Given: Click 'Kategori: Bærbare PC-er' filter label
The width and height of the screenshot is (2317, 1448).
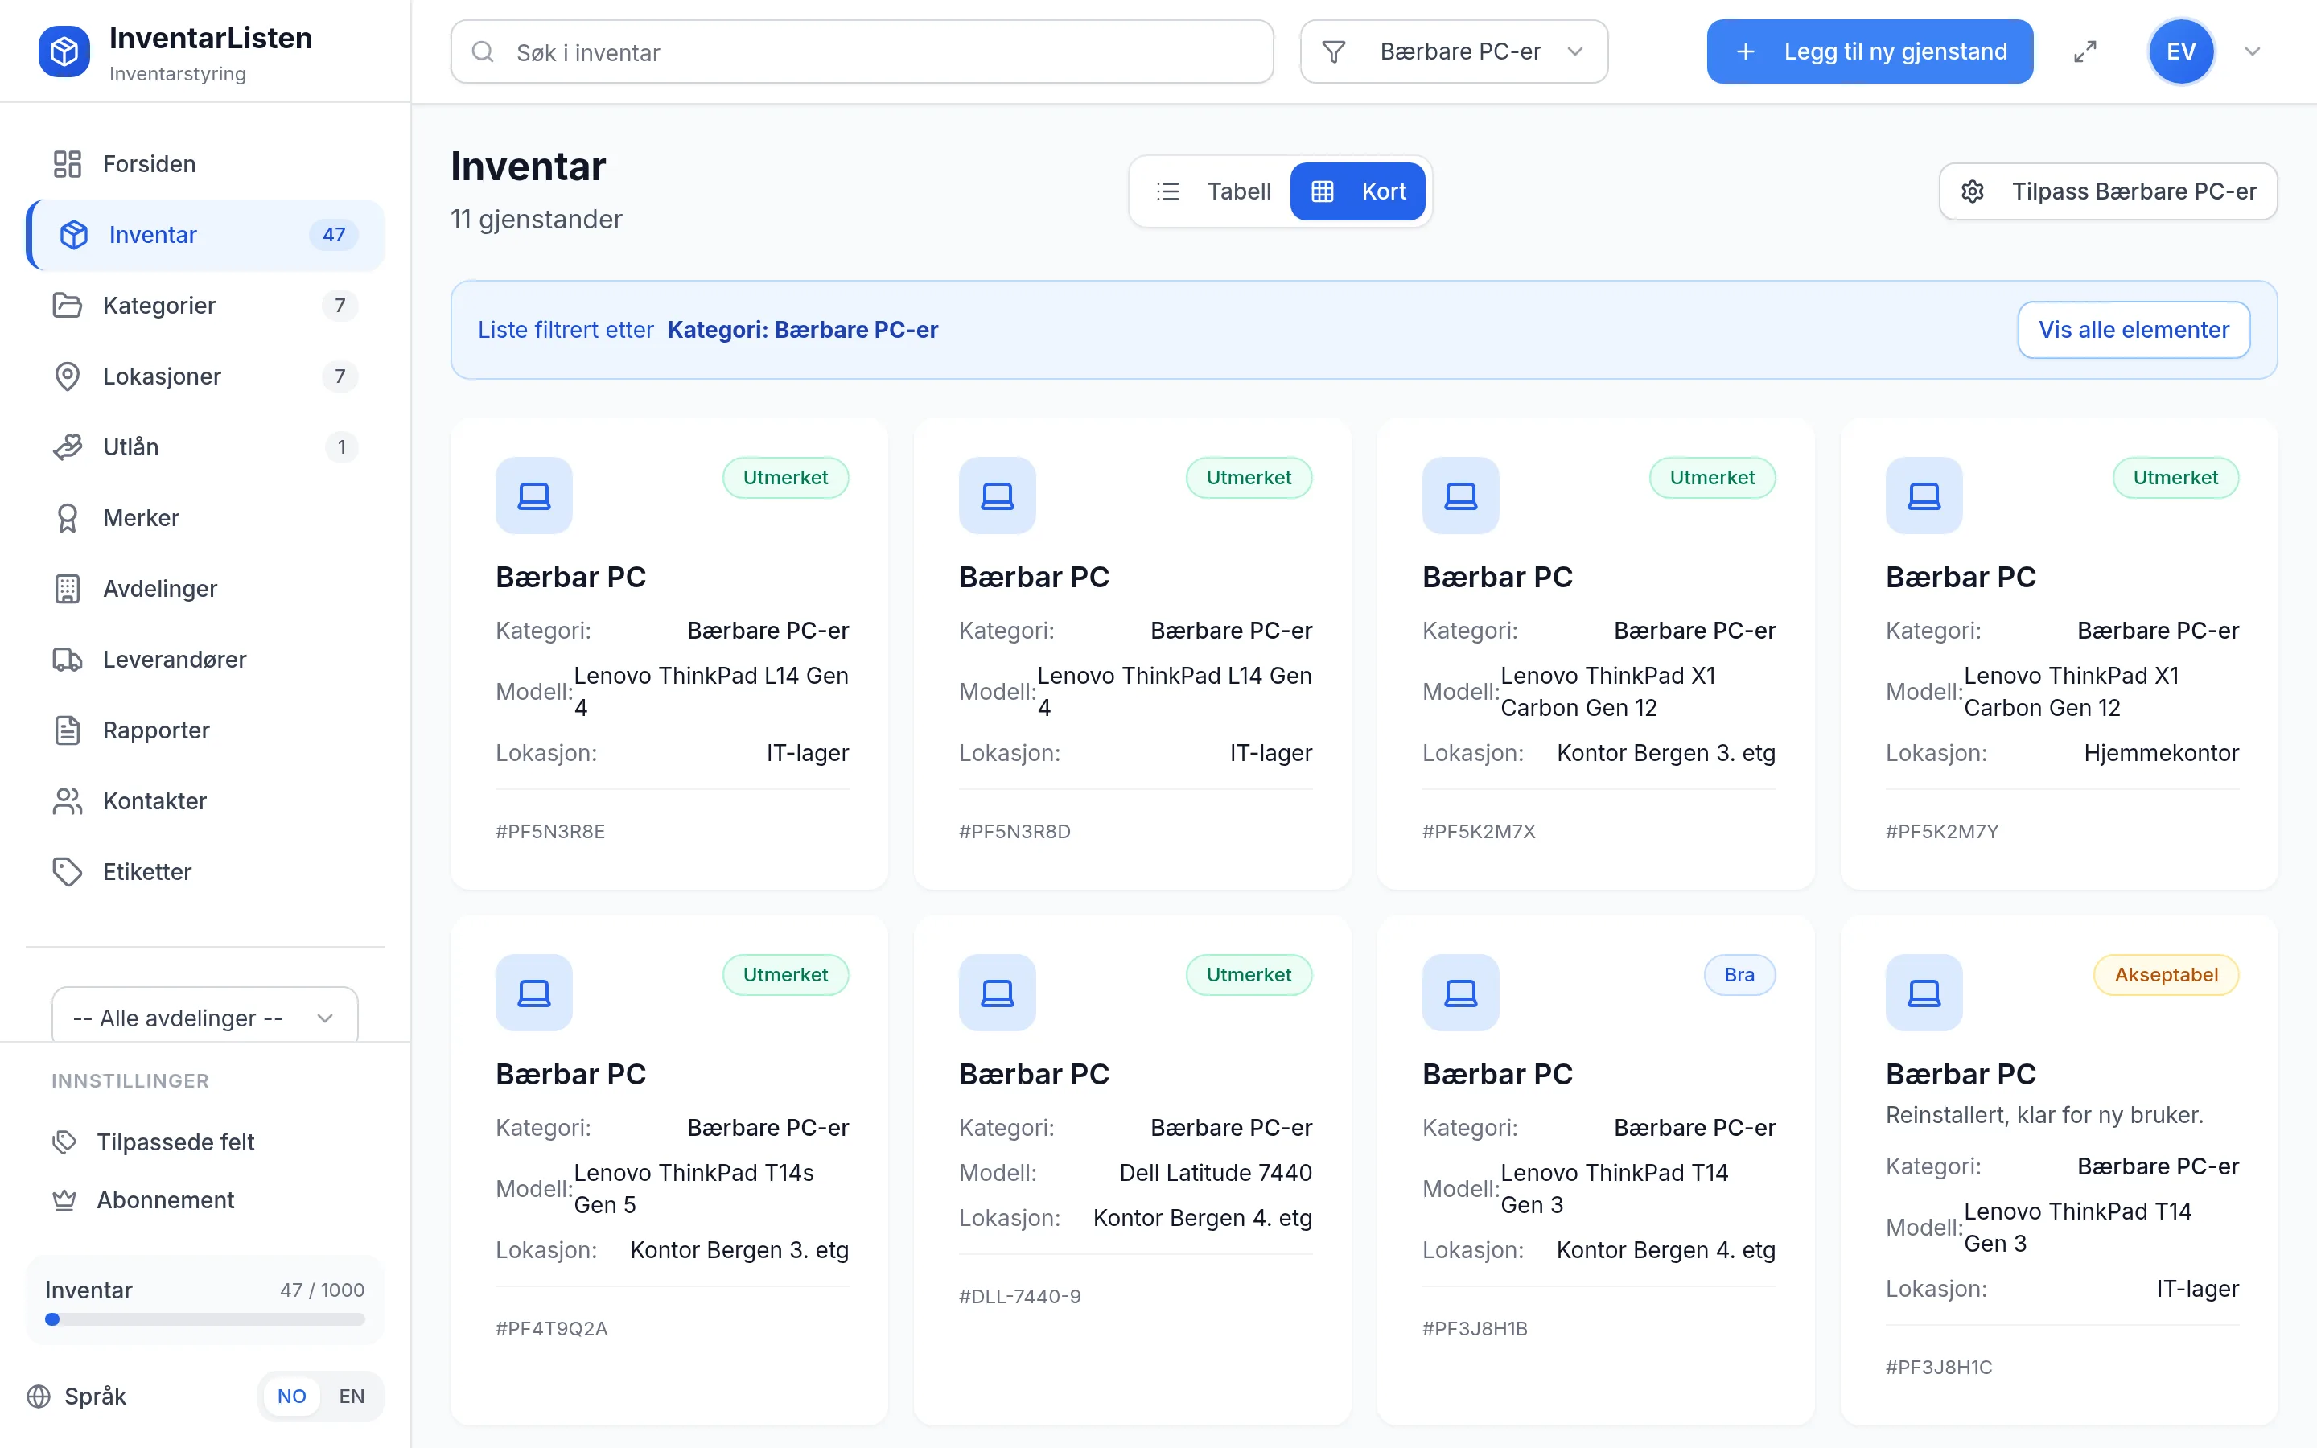Looking at the screenshot, I should (802, 330).
